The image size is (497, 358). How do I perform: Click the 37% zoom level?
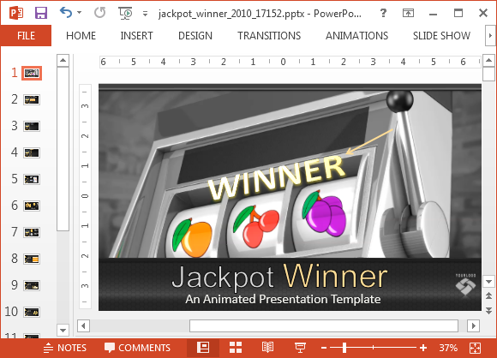click(448, 348)
